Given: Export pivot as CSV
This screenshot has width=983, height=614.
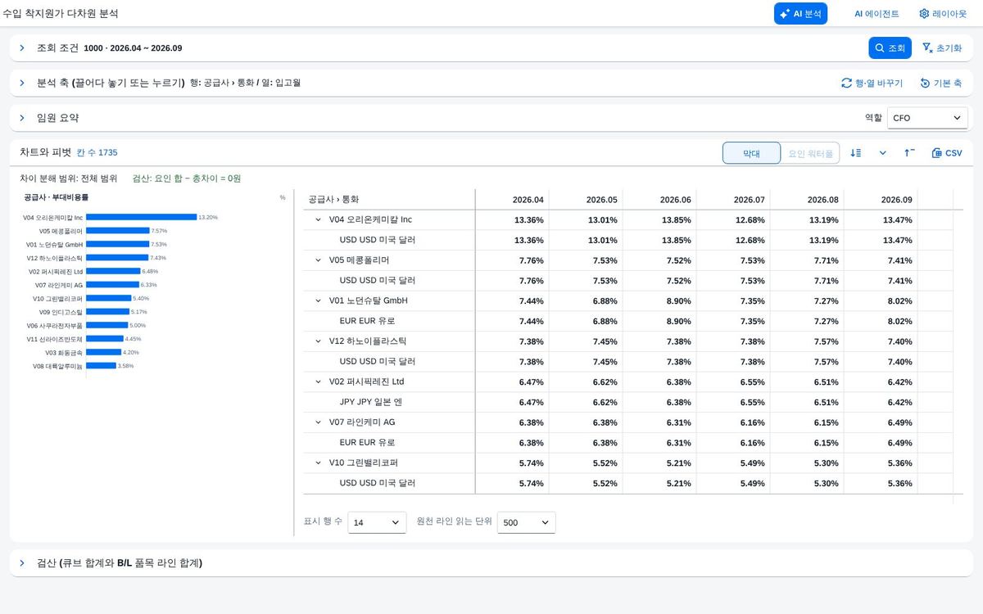Looking at the screenshot, I should (947, 153).
